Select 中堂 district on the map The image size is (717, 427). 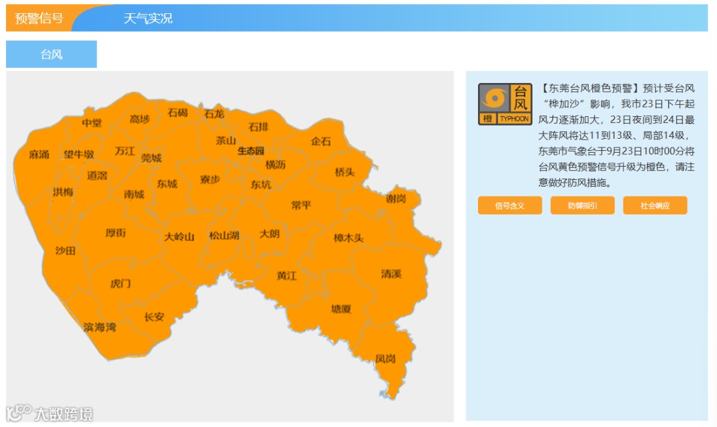click(x=92, y=123)
